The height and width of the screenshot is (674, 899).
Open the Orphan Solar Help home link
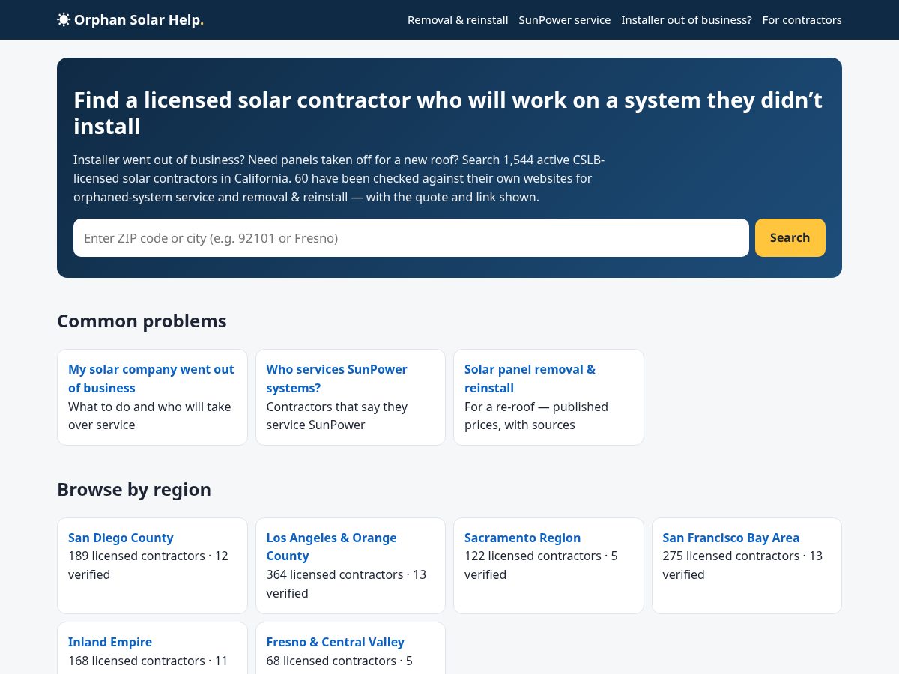click(130, 20)
